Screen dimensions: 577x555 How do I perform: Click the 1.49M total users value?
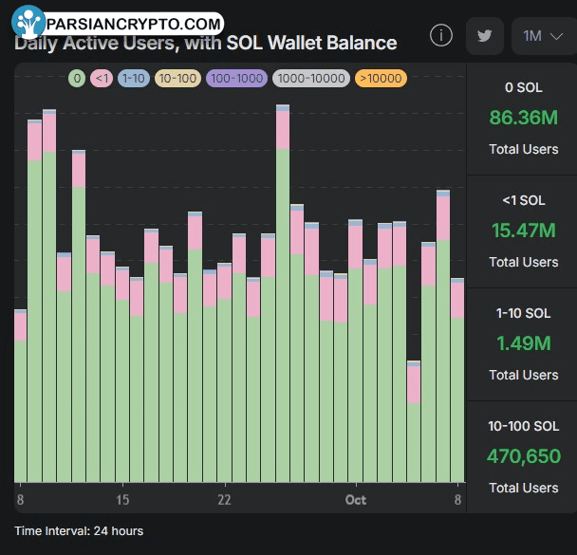(x=523, y=343)
